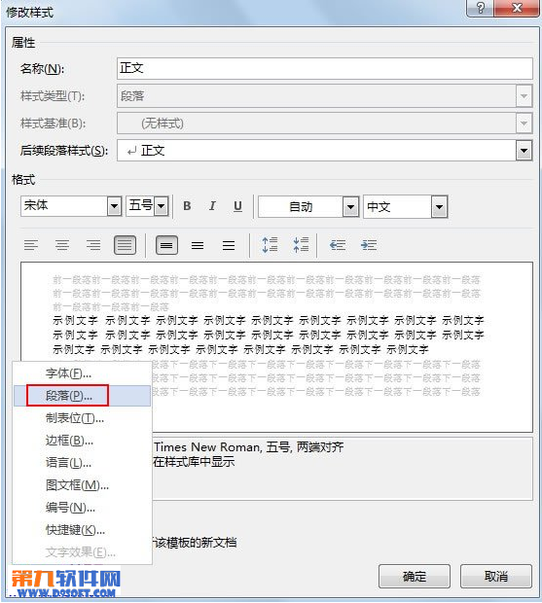Decrease indent icon

[x=338, y=245]
